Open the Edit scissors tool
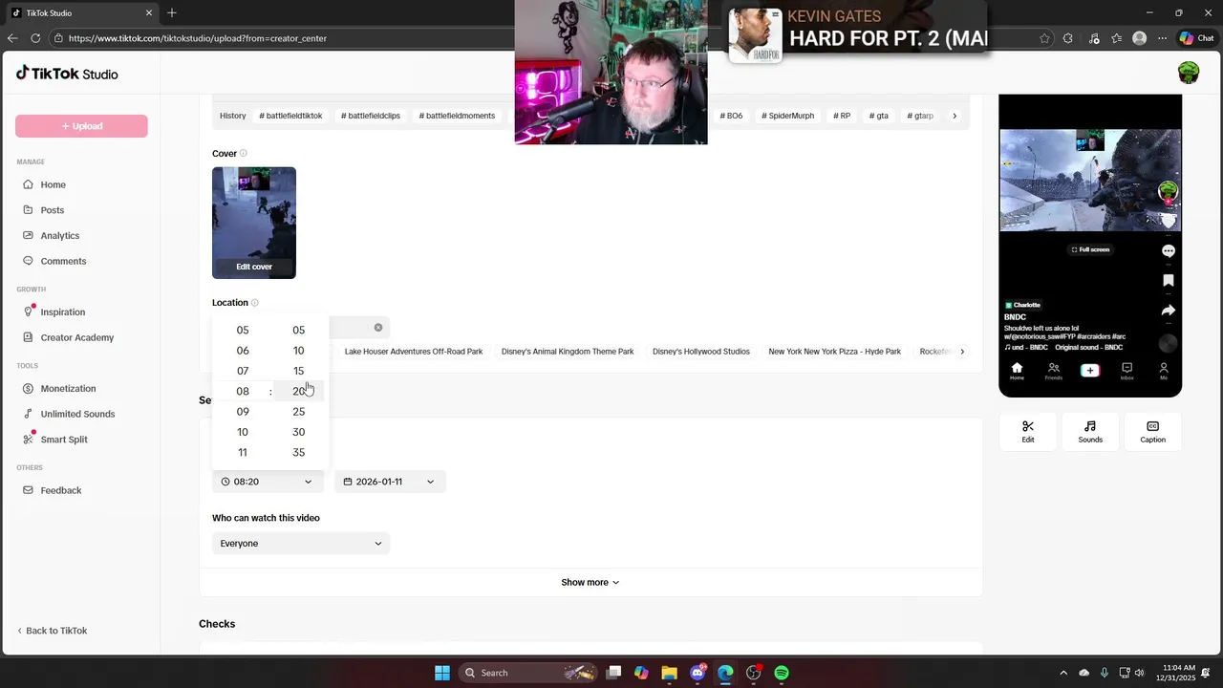 click(1028, 432)
